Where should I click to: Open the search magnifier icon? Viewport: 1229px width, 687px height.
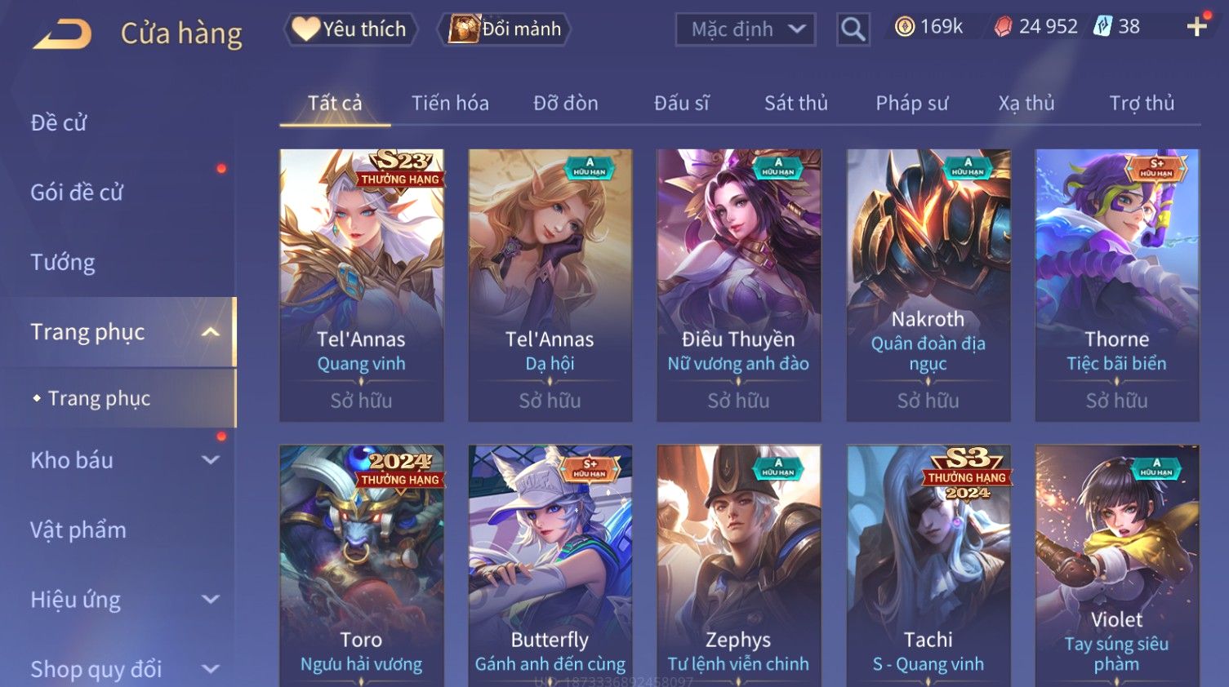click(x=853, y=29)
